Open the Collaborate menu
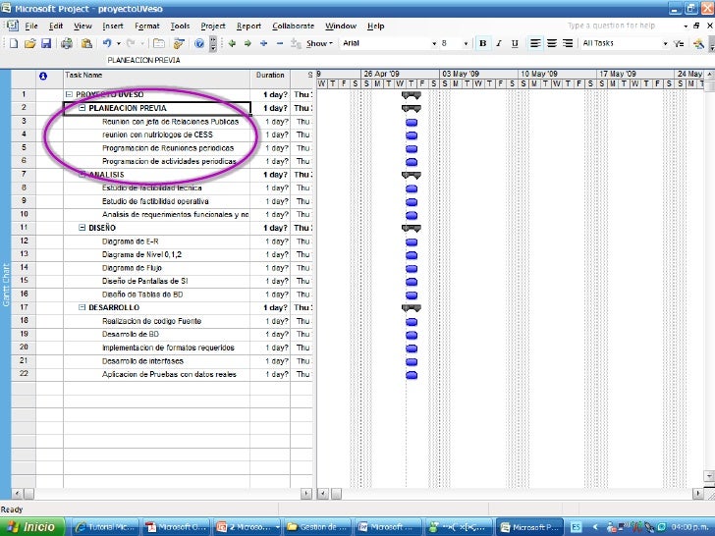Image resolution: width=715 pixels, height=536 pixels. 294,26
